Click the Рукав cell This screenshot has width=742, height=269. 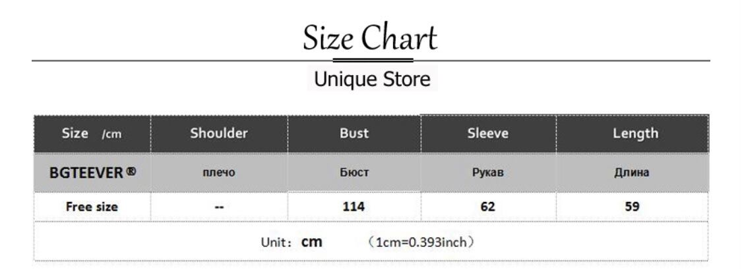(488, 173)
